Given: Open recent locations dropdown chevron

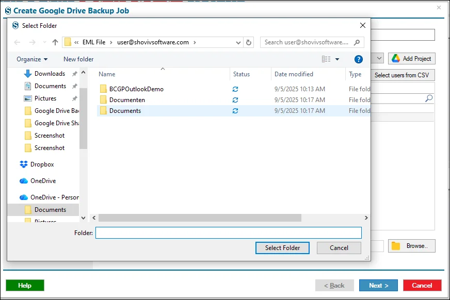Looking at the screenshot, I should (x=44, y=42).
